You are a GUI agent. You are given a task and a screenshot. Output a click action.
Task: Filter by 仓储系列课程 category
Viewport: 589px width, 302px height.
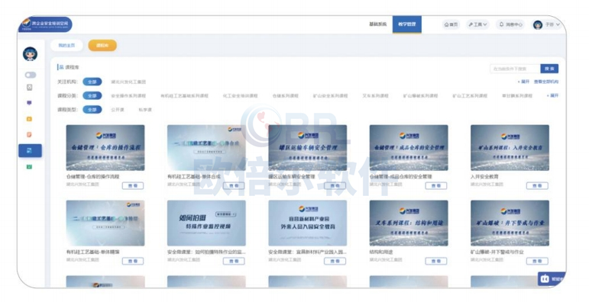(x=286, y=96)
